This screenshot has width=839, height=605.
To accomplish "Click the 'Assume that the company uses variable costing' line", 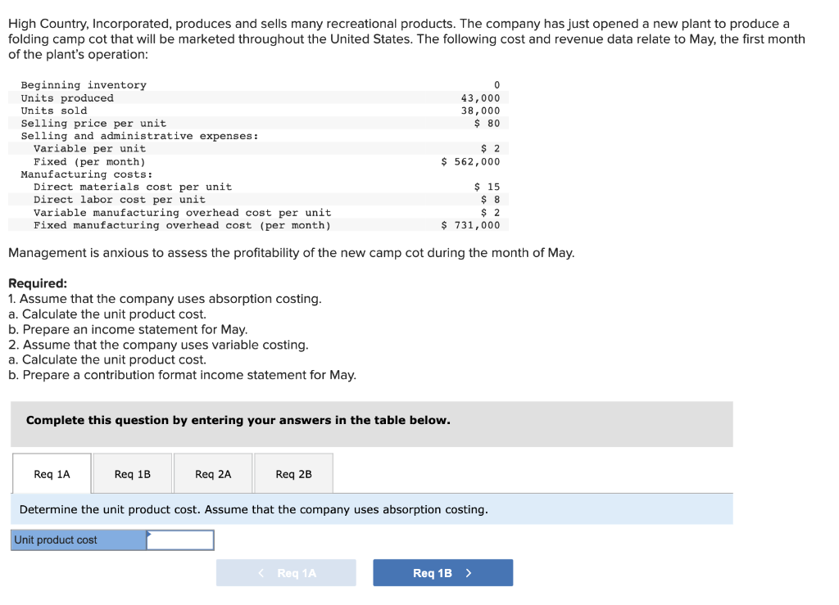I will (x=158, y=345).
